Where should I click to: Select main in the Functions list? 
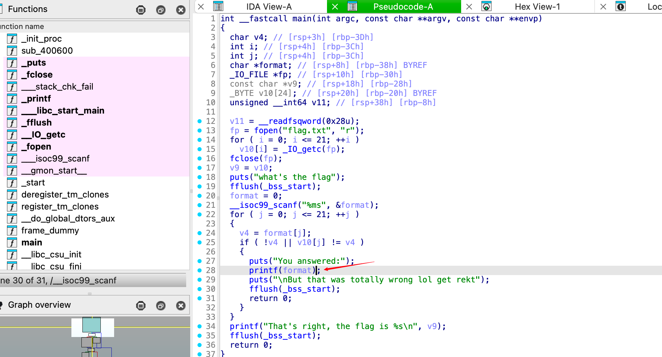tap(32, 242)
